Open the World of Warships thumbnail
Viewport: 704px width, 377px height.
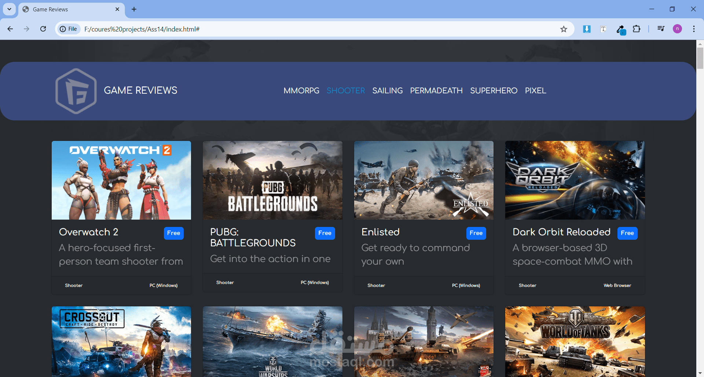pyautogui.click(x=272, y=341)
